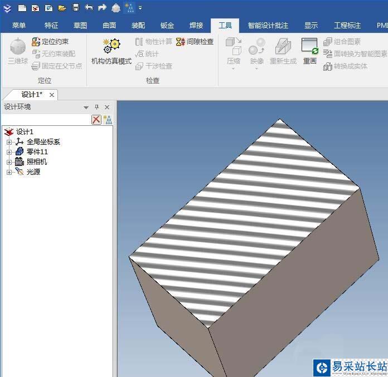This screenshot has height=377, width=388.
Task: Toggle the 设计环境 panel pin
Action: click(97, 107)
